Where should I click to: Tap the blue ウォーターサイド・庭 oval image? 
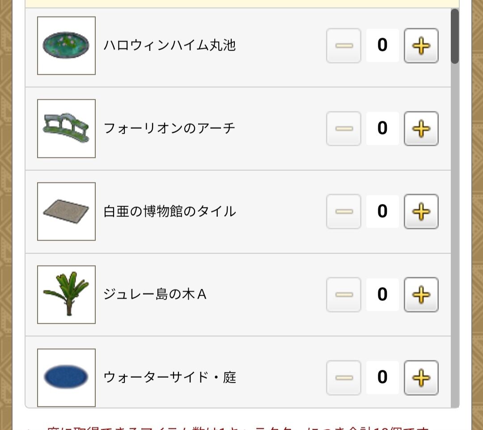pos(66,378)
